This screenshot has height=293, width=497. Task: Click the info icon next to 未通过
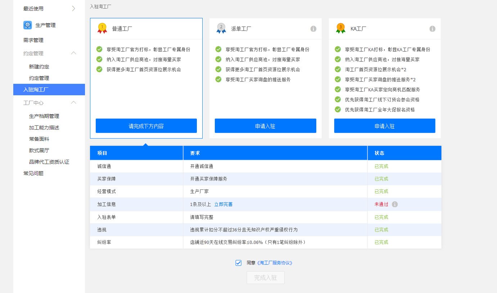click(395, 204)
